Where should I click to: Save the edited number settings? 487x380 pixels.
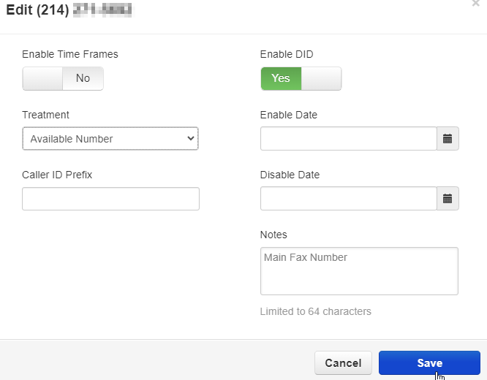(429, 363)
